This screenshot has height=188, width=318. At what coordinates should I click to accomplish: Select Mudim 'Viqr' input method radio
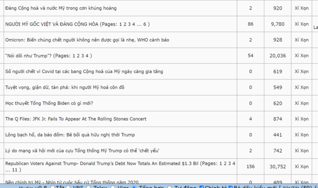113,187
